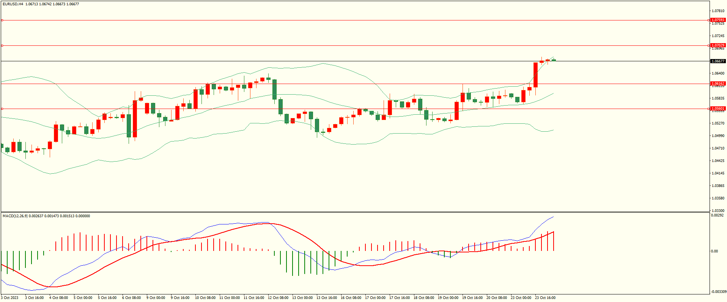Viewport: 727px width, 302px height.
Task: Click the 1.04710 price axis label
Action: tap(718, 148)
